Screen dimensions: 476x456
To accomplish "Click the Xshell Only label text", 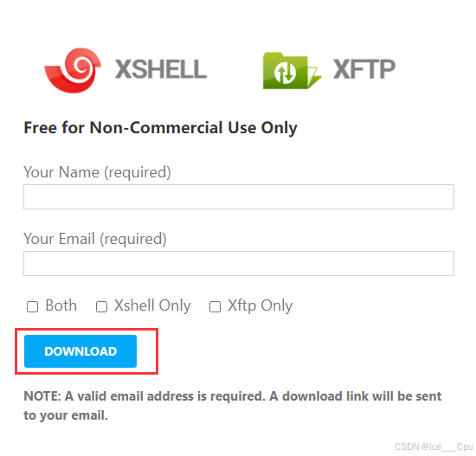I will [x=152, y=305].
